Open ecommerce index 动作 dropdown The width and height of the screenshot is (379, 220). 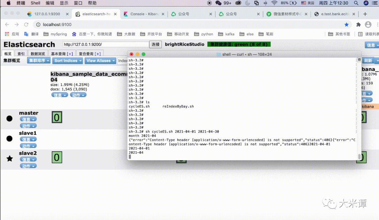coord(78,95)
